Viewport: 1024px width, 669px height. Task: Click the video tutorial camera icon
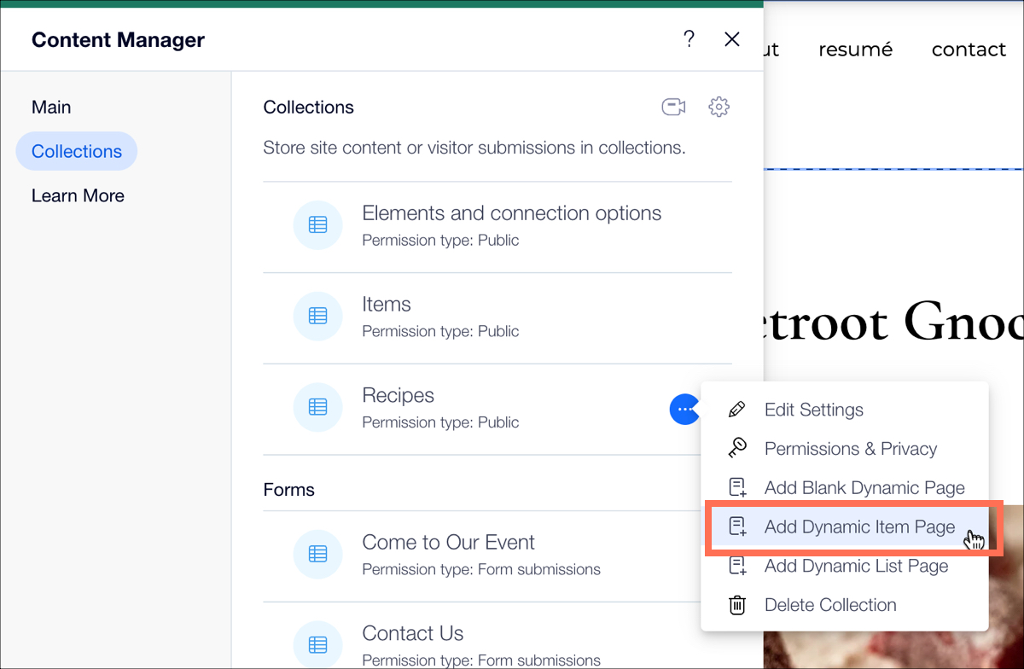673,107
